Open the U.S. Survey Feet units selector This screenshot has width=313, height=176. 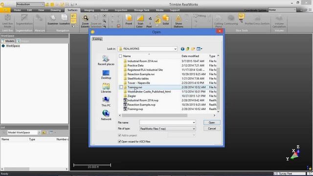pos(289,174)
